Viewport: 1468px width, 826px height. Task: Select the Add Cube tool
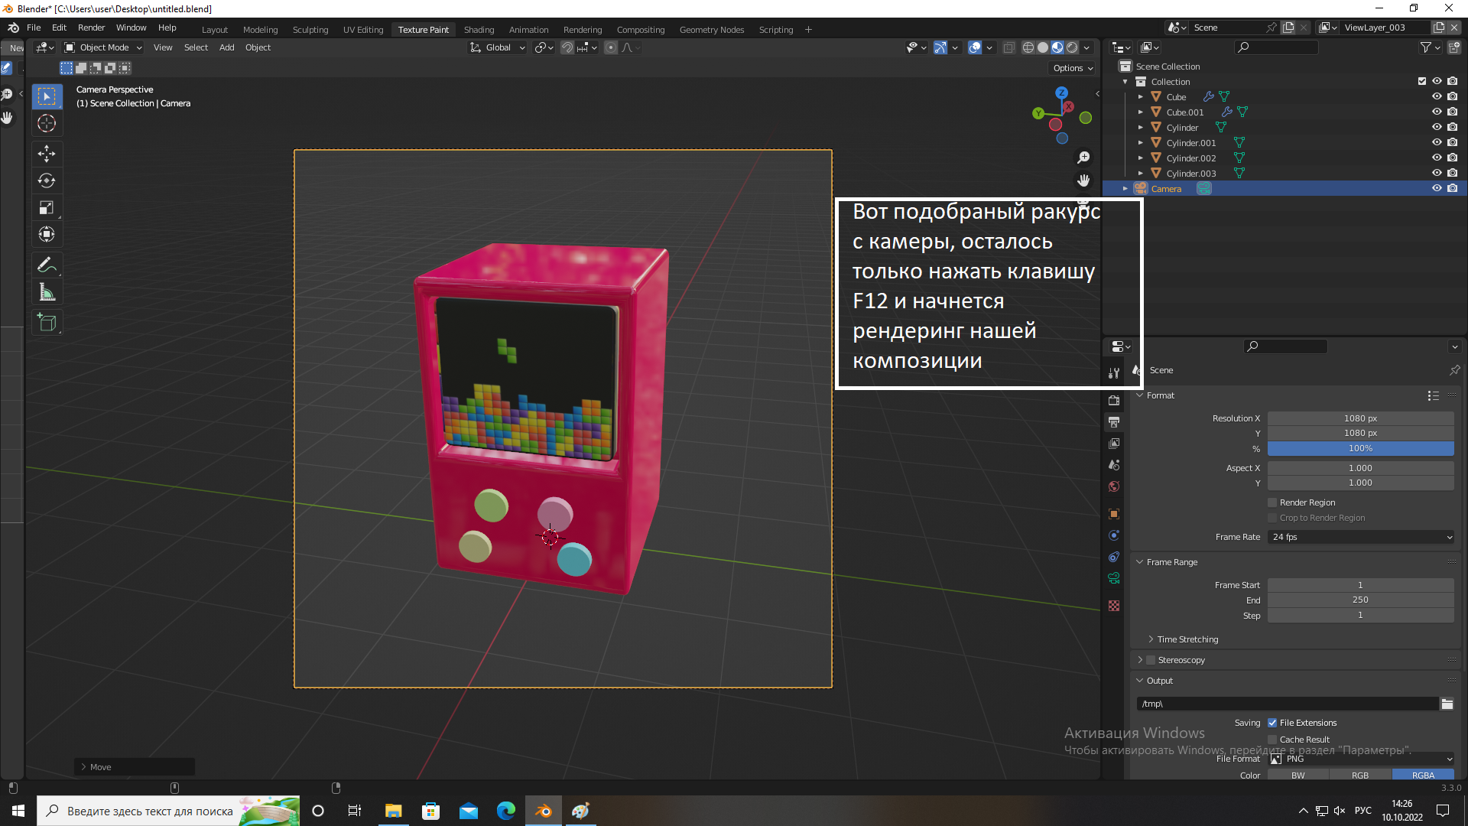47,322
